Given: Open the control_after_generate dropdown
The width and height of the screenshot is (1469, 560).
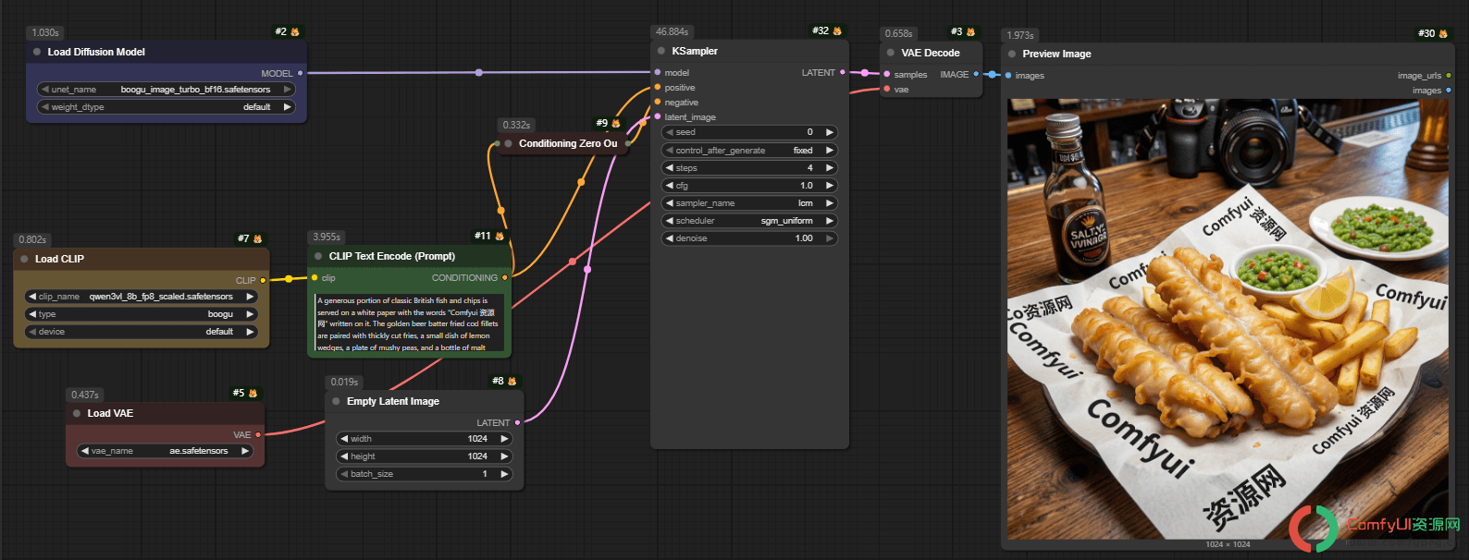Looking at the screenshot, I should [x=750, y=151].
